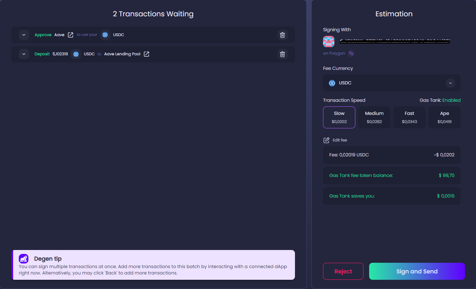Click the Edit fee pencil icon
476x289 pixels.
coord(326,140)
